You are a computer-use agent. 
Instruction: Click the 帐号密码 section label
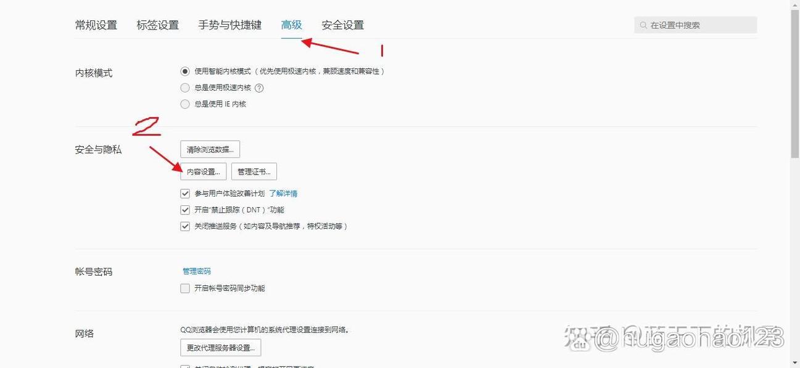94,272
